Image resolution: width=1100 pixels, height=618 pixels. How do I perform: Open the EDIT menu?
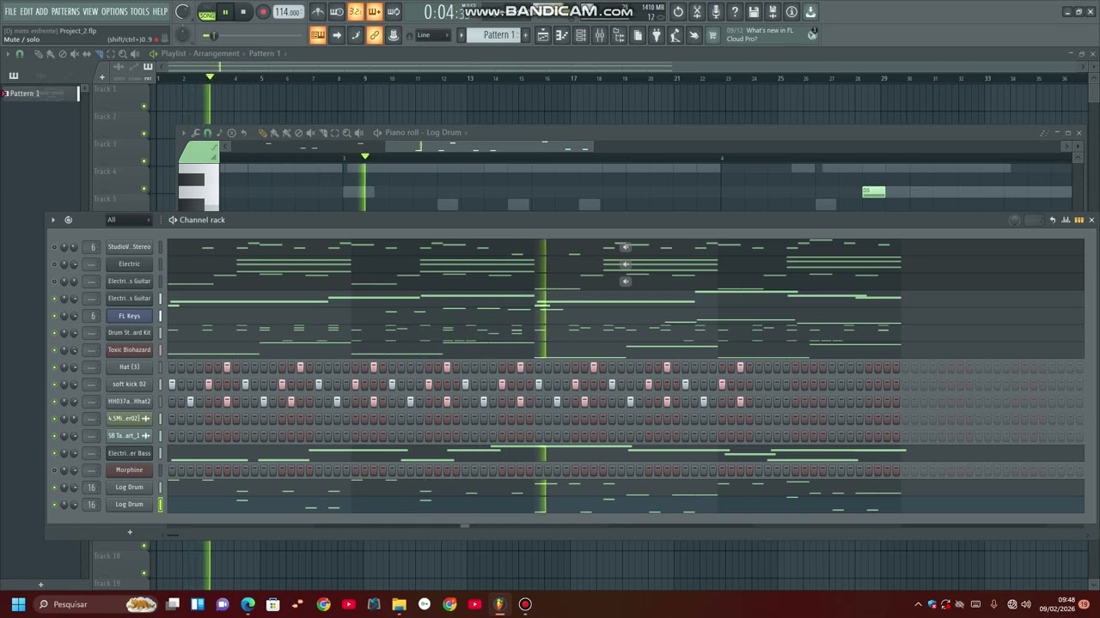[x=27, y=12]
